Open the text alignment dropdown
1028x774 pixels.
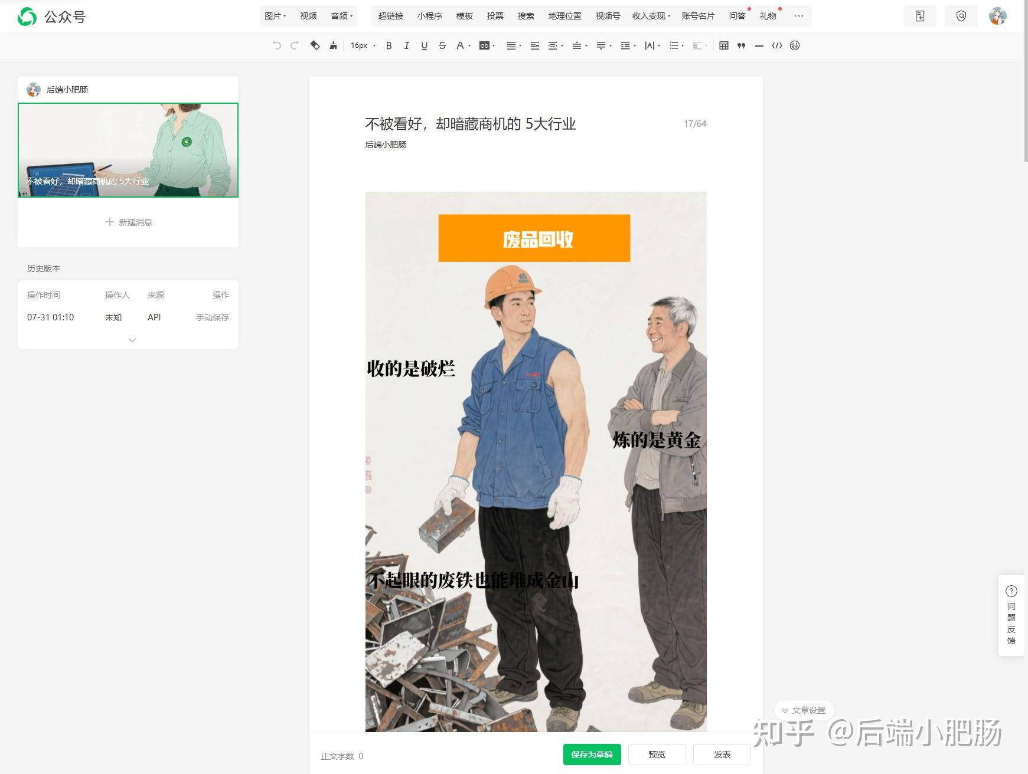(513, 45)
